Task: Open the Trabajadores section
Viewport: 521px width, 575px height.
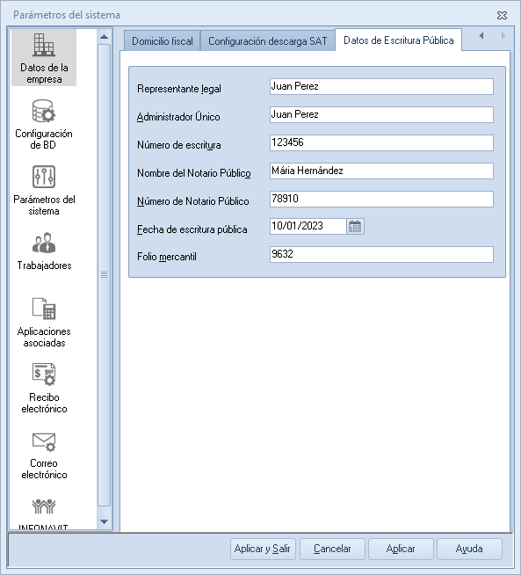Action: point(44,251)
